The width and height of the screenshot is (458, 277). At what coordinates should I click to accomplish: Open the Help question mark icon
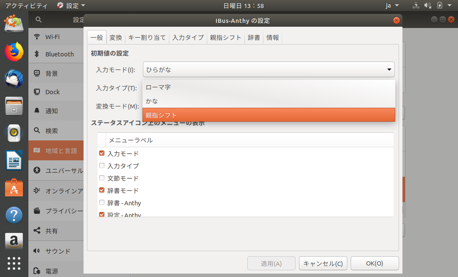pyautogui.click(x=14, y=215)
